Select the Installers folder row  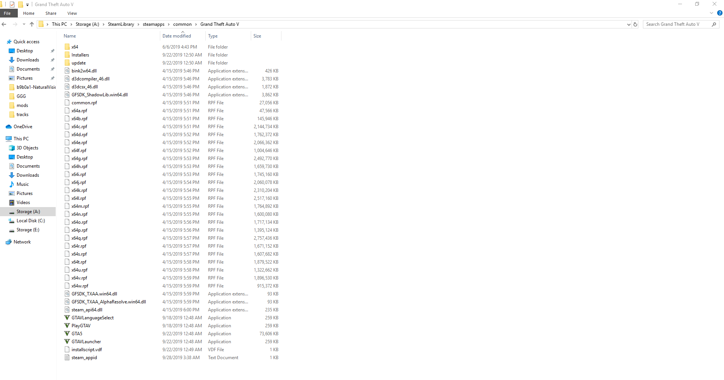tap(171, 55)
